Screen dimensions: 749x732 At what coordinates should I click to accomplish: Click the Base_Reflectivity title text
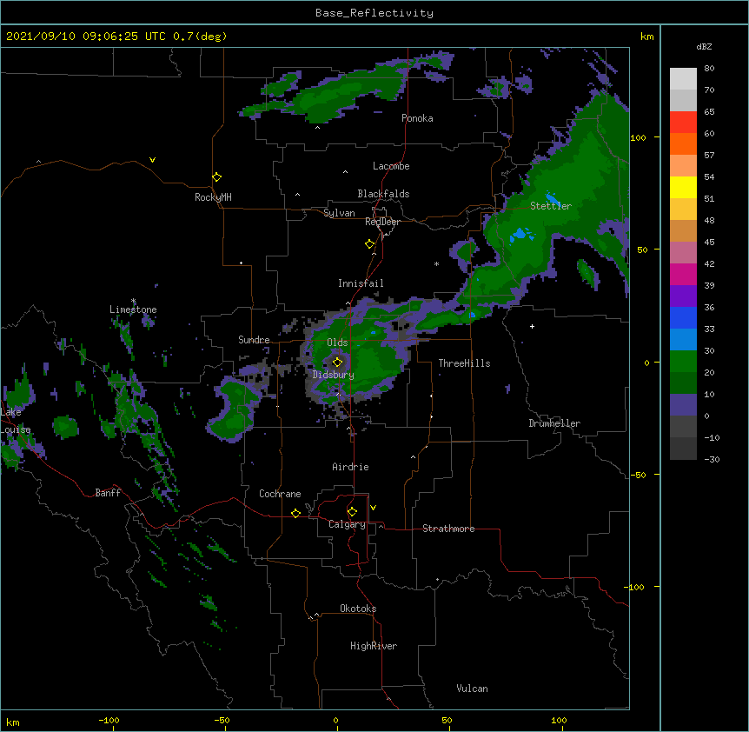pos(374,13)
